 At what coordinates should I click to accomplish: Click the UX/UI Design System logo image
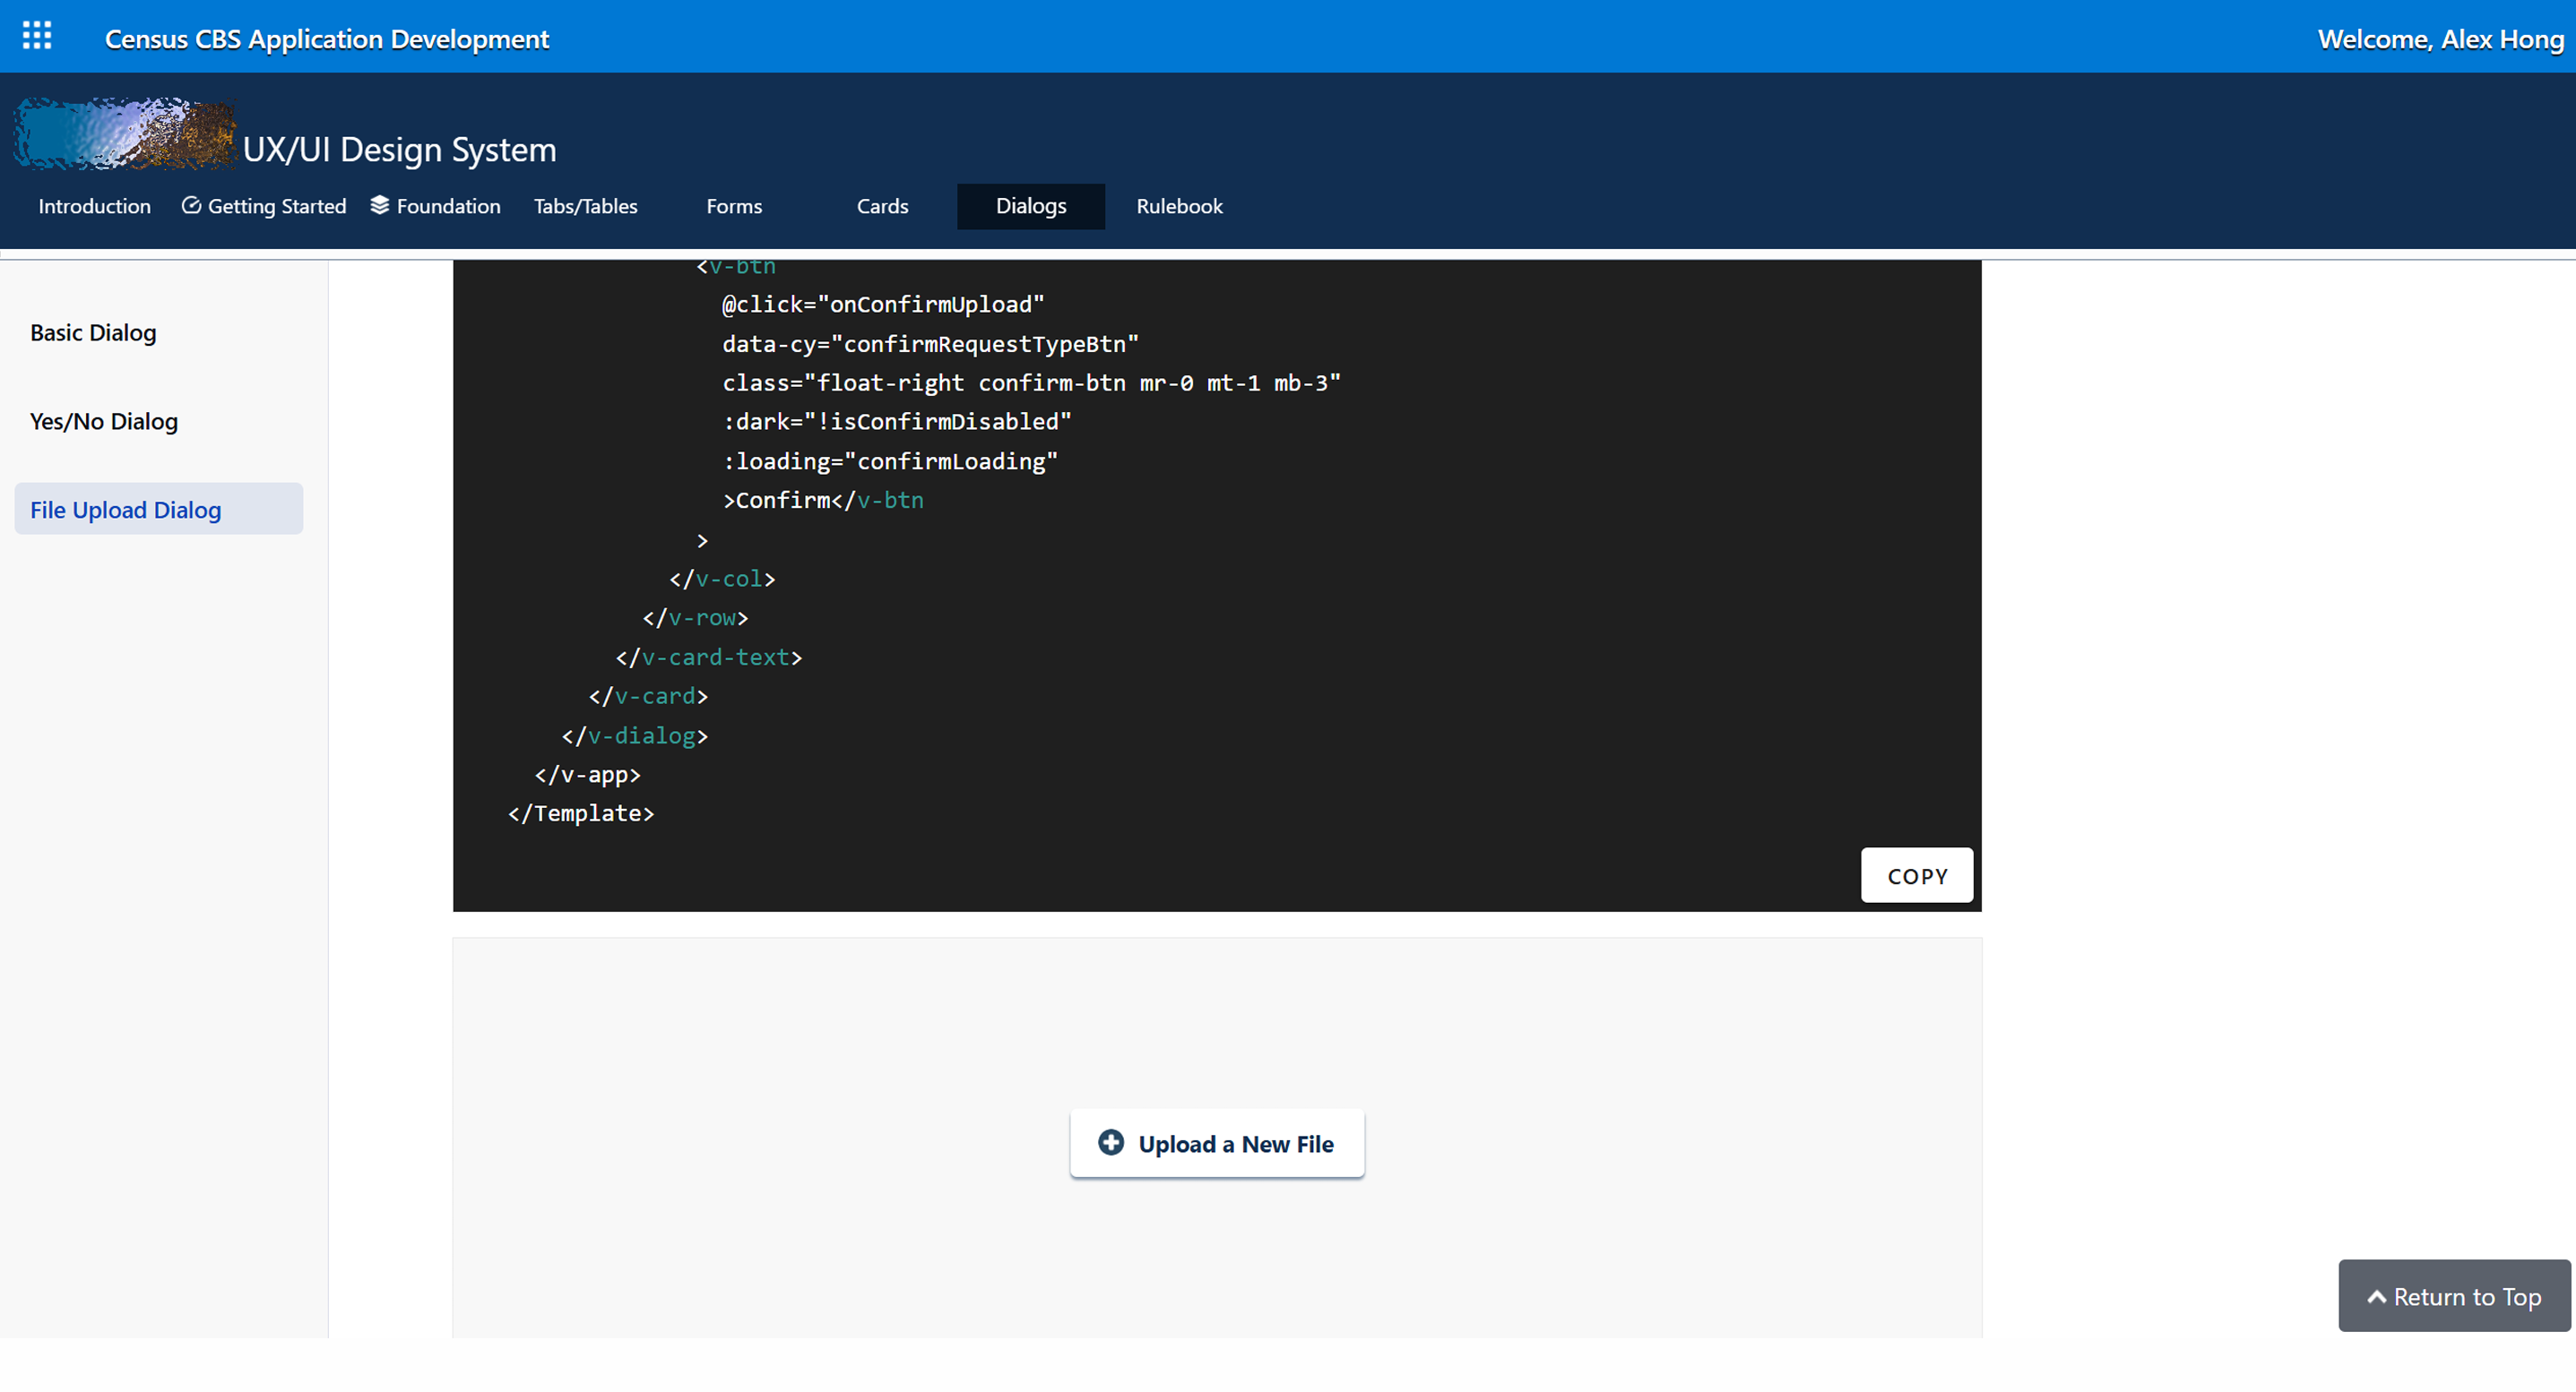(125, 133)
